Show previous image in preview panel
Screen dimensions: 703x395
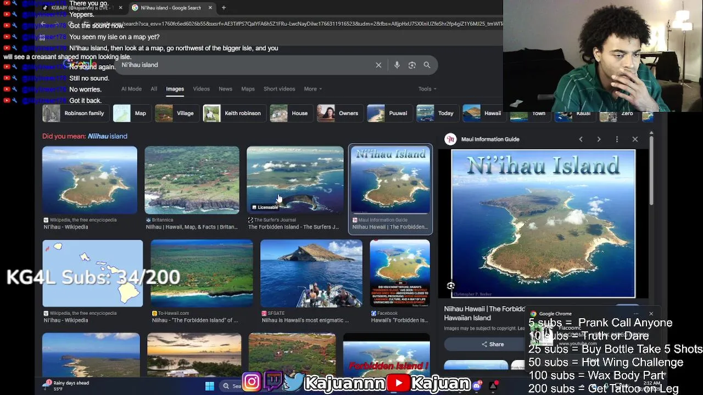[x=581, y=139]
